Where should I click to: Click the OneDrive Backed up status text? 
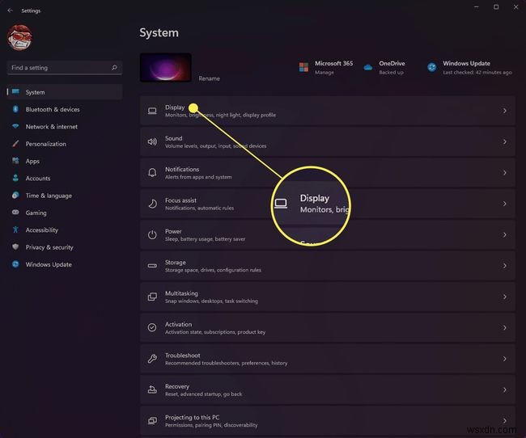click(x=391, y=73)
